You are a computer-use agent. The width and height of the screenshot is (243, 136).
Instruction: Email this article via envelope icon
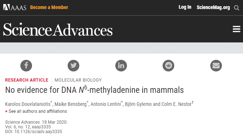coord(216,66)
